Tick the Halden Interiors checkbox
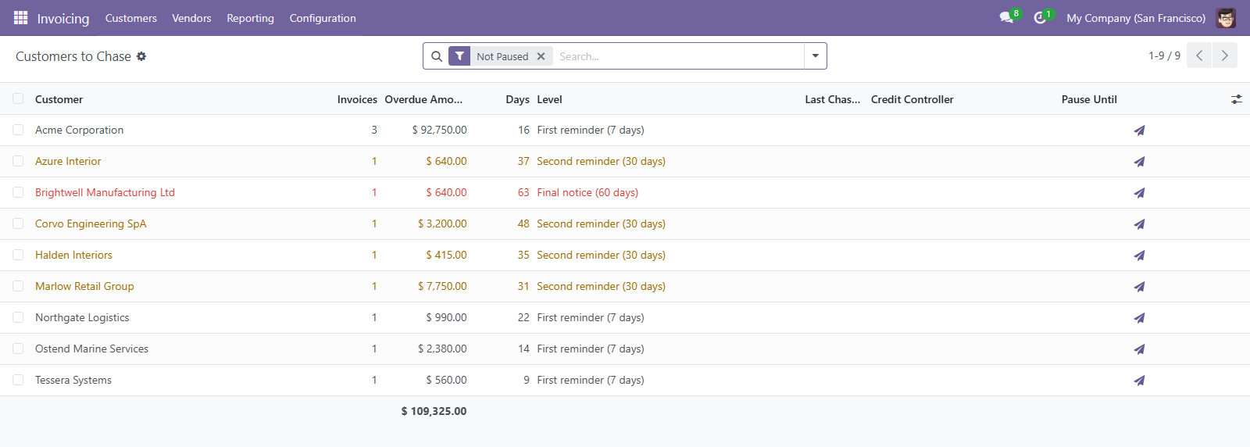This screenshot has width=1250, height=447. coord(18,255)
